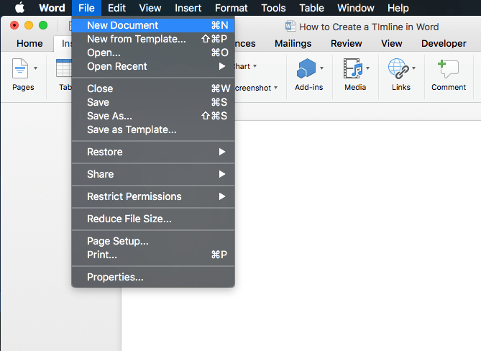Image resolution: width=481 pixels, height=351 pixels.
Task: Expand the Add-ins dropdown arrow
Action: (x=322, y=68)
